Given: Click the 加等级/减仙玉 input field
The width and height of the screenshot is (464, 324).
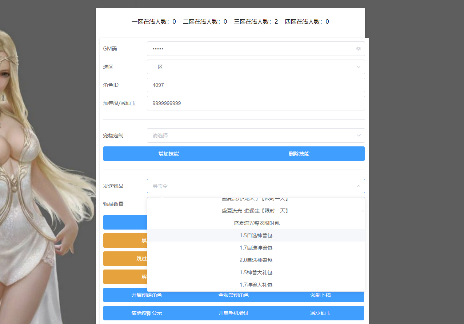Looking at the screenshot, I should [256, 103].
